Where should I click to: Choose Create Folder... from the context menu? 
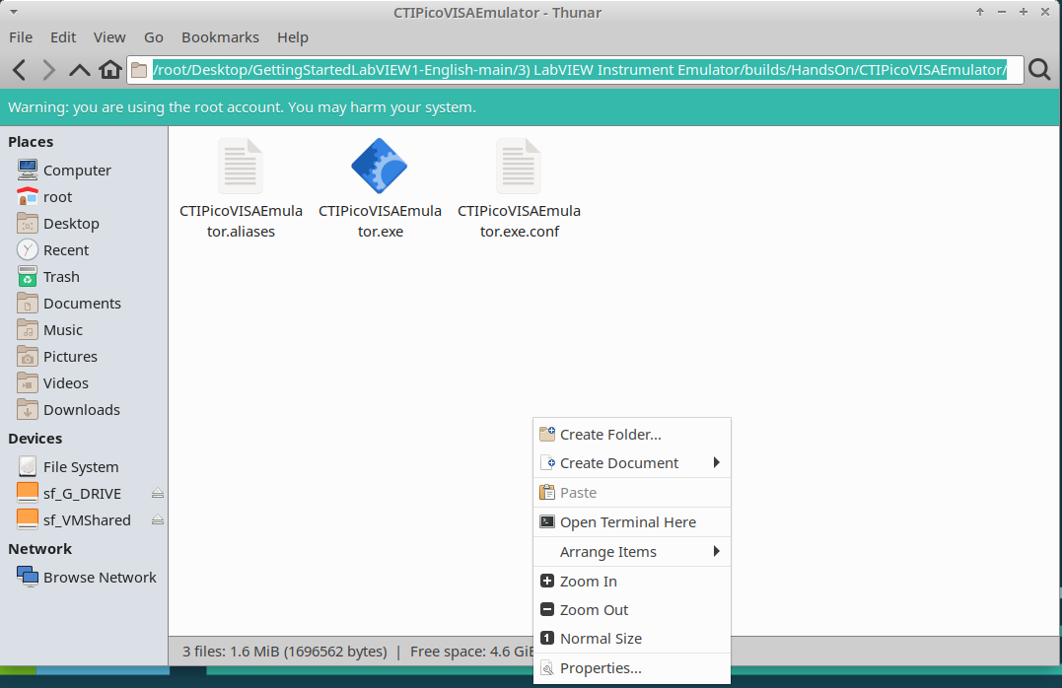[x=632, y=435]
